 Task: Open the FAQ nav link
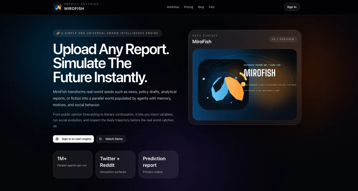[212, 7]
